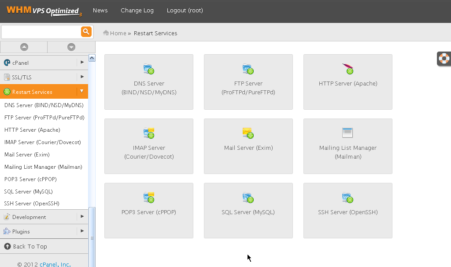Click the Mail Server (Exim) tile label
Viewport: 451px width, 267px height.
click(x=248, y=148)
